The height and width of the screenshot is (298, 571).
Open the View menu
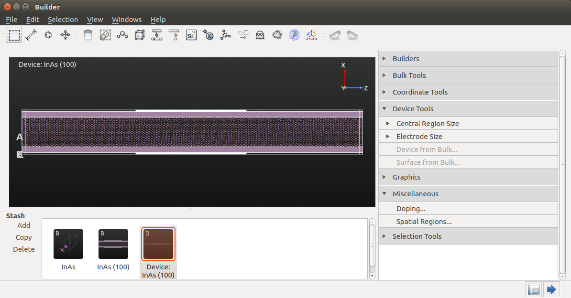(95, 20)
